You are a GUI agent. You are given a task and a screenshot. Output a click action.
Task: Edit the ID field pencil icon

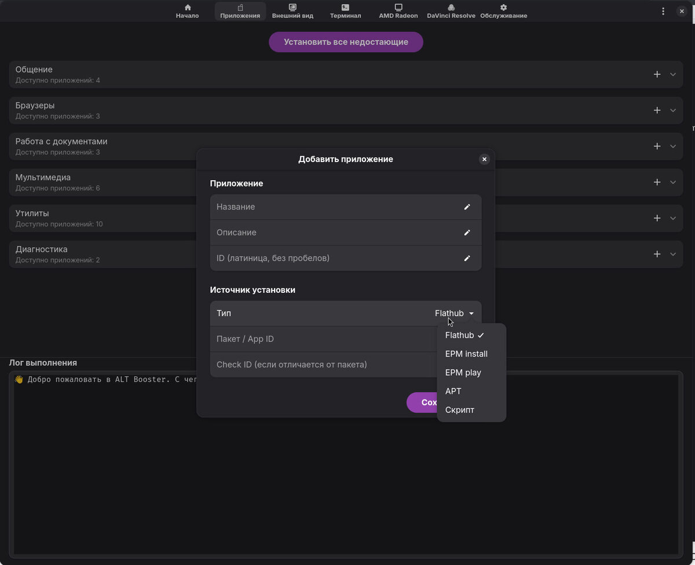[x=467, y=258]
